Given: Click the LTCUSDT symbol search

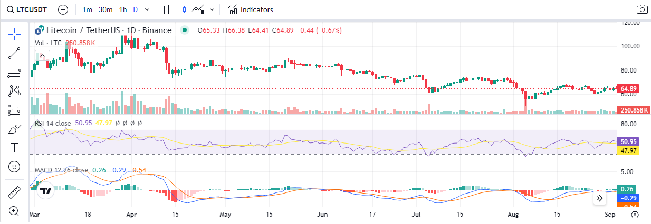Looking at the screenshot, I should (x=27, y=9).
